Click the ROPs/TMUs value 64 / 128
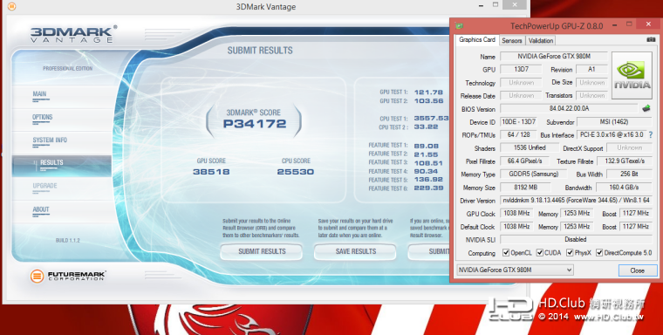This screenshot has height=335, width=663. 518,134
